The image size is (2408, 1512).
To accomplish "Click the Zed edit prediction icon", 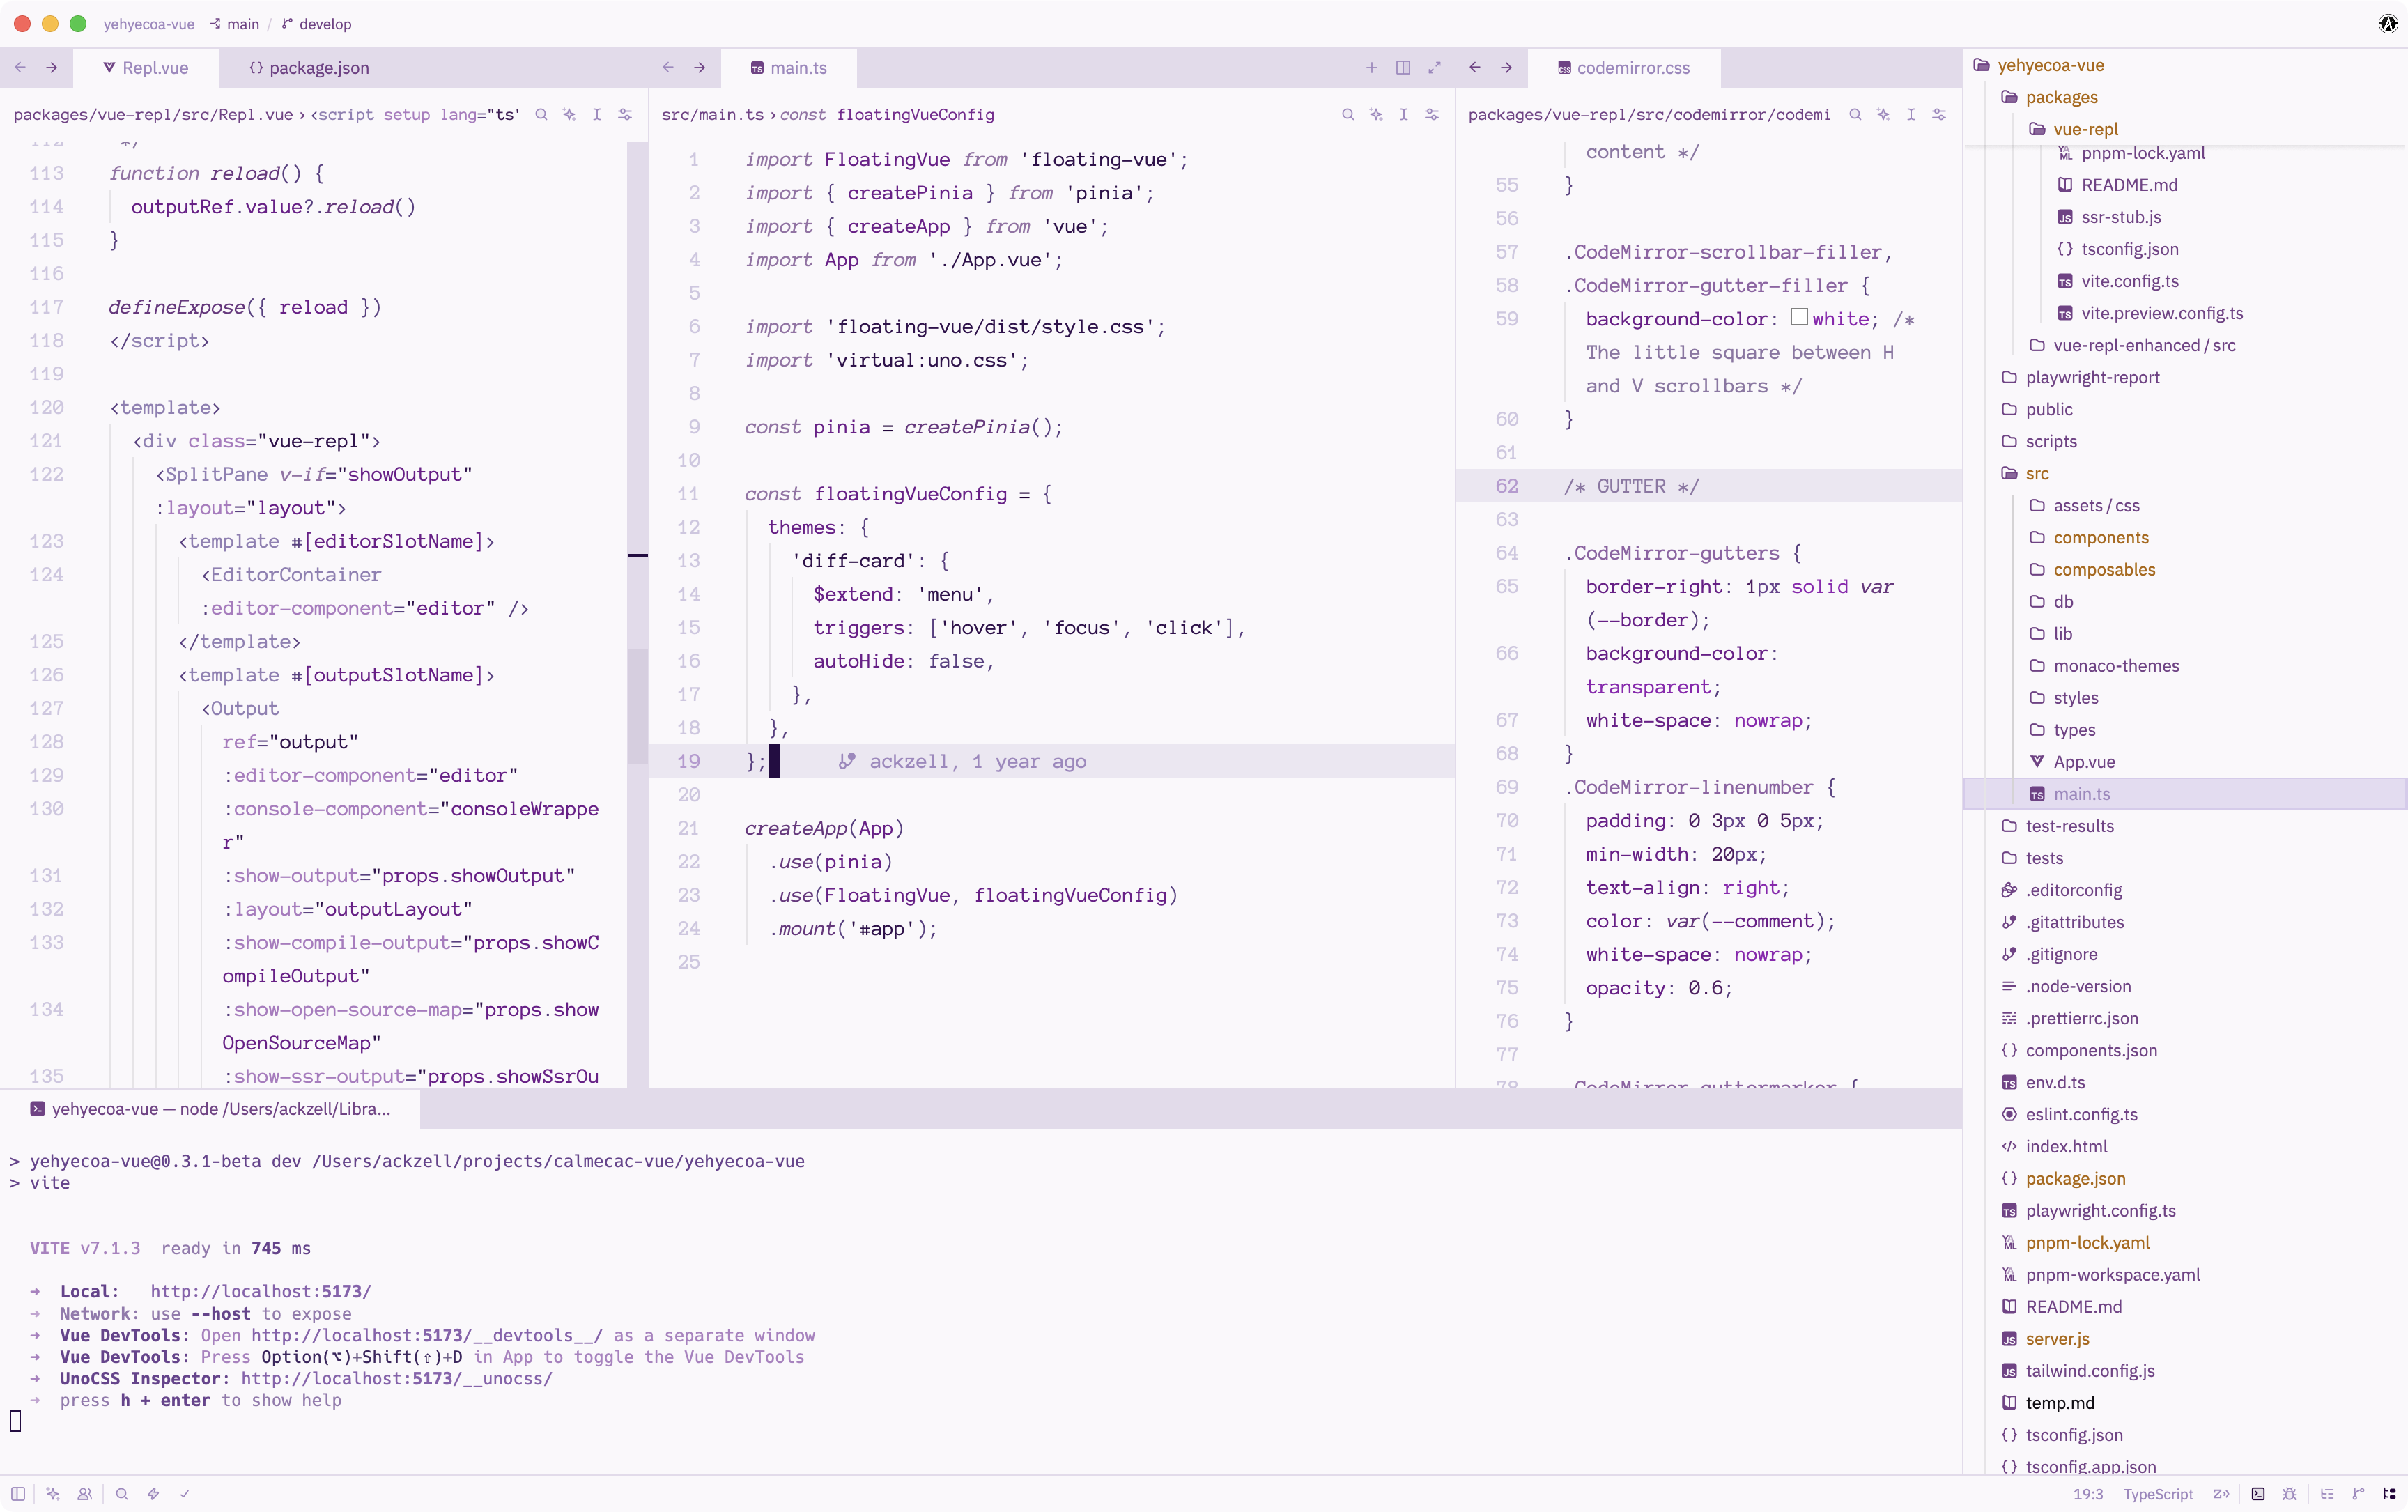I will 2221,1494.
